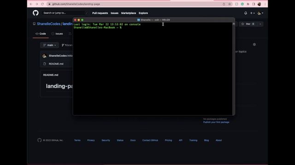
Task: Open the Blog footer link
Action: (x=206, y=140)
